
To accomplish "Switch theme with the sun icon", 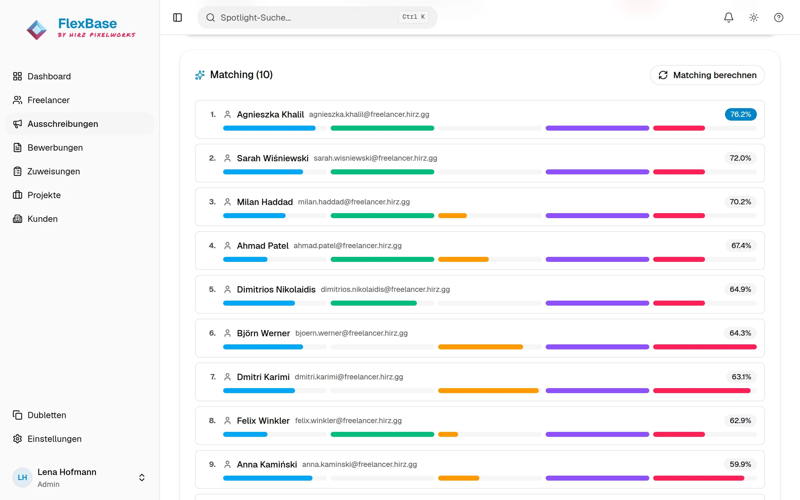I will [x=754, y=17].
